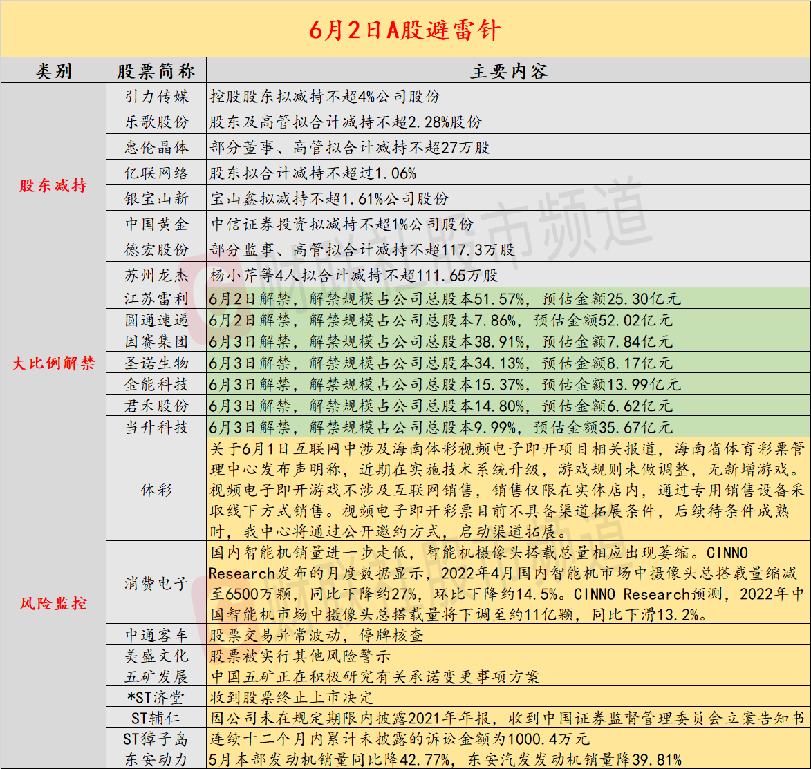Click the 风险监控 category cell
This screenshot has height=769, width=811.
point(53,603)
